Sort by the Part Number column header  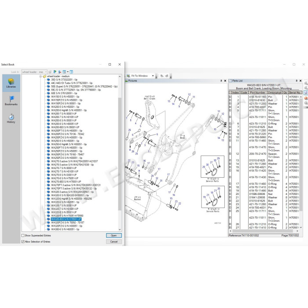tap(257, 92)
